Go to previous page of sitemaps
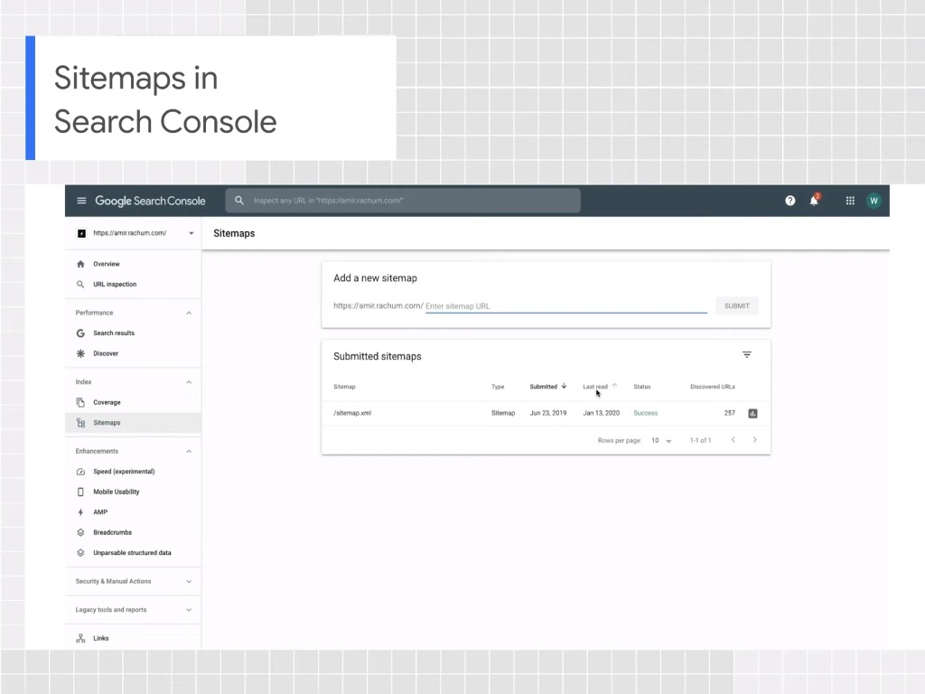Viewport: 925px width, 694px height. [x=733, y=440]
